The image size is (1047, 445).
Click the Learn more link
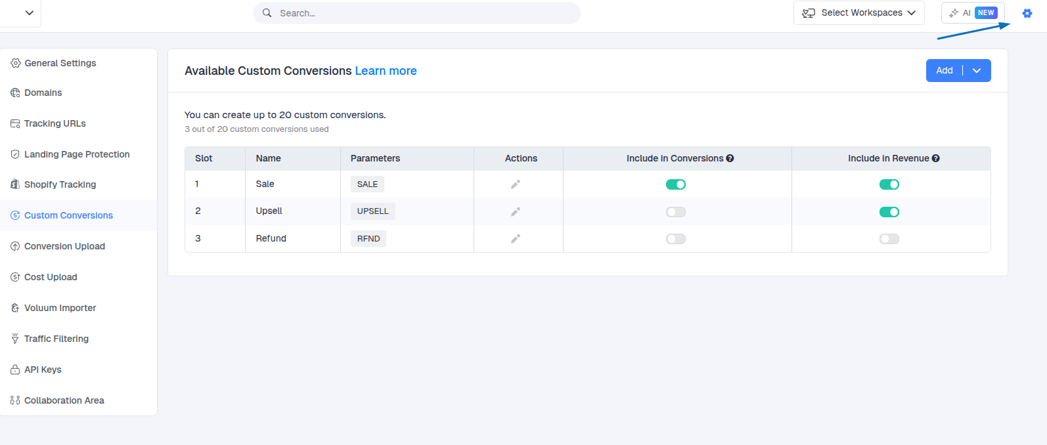(x=386, y=71)
